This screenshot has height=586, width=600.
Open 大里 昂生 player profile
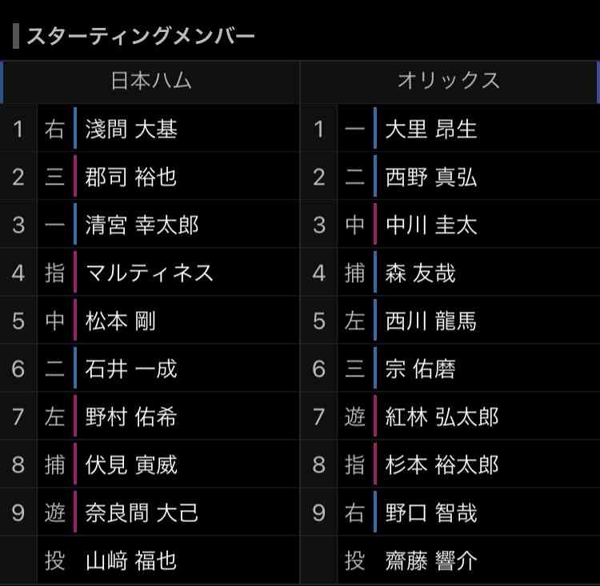(x=431, y=129)
